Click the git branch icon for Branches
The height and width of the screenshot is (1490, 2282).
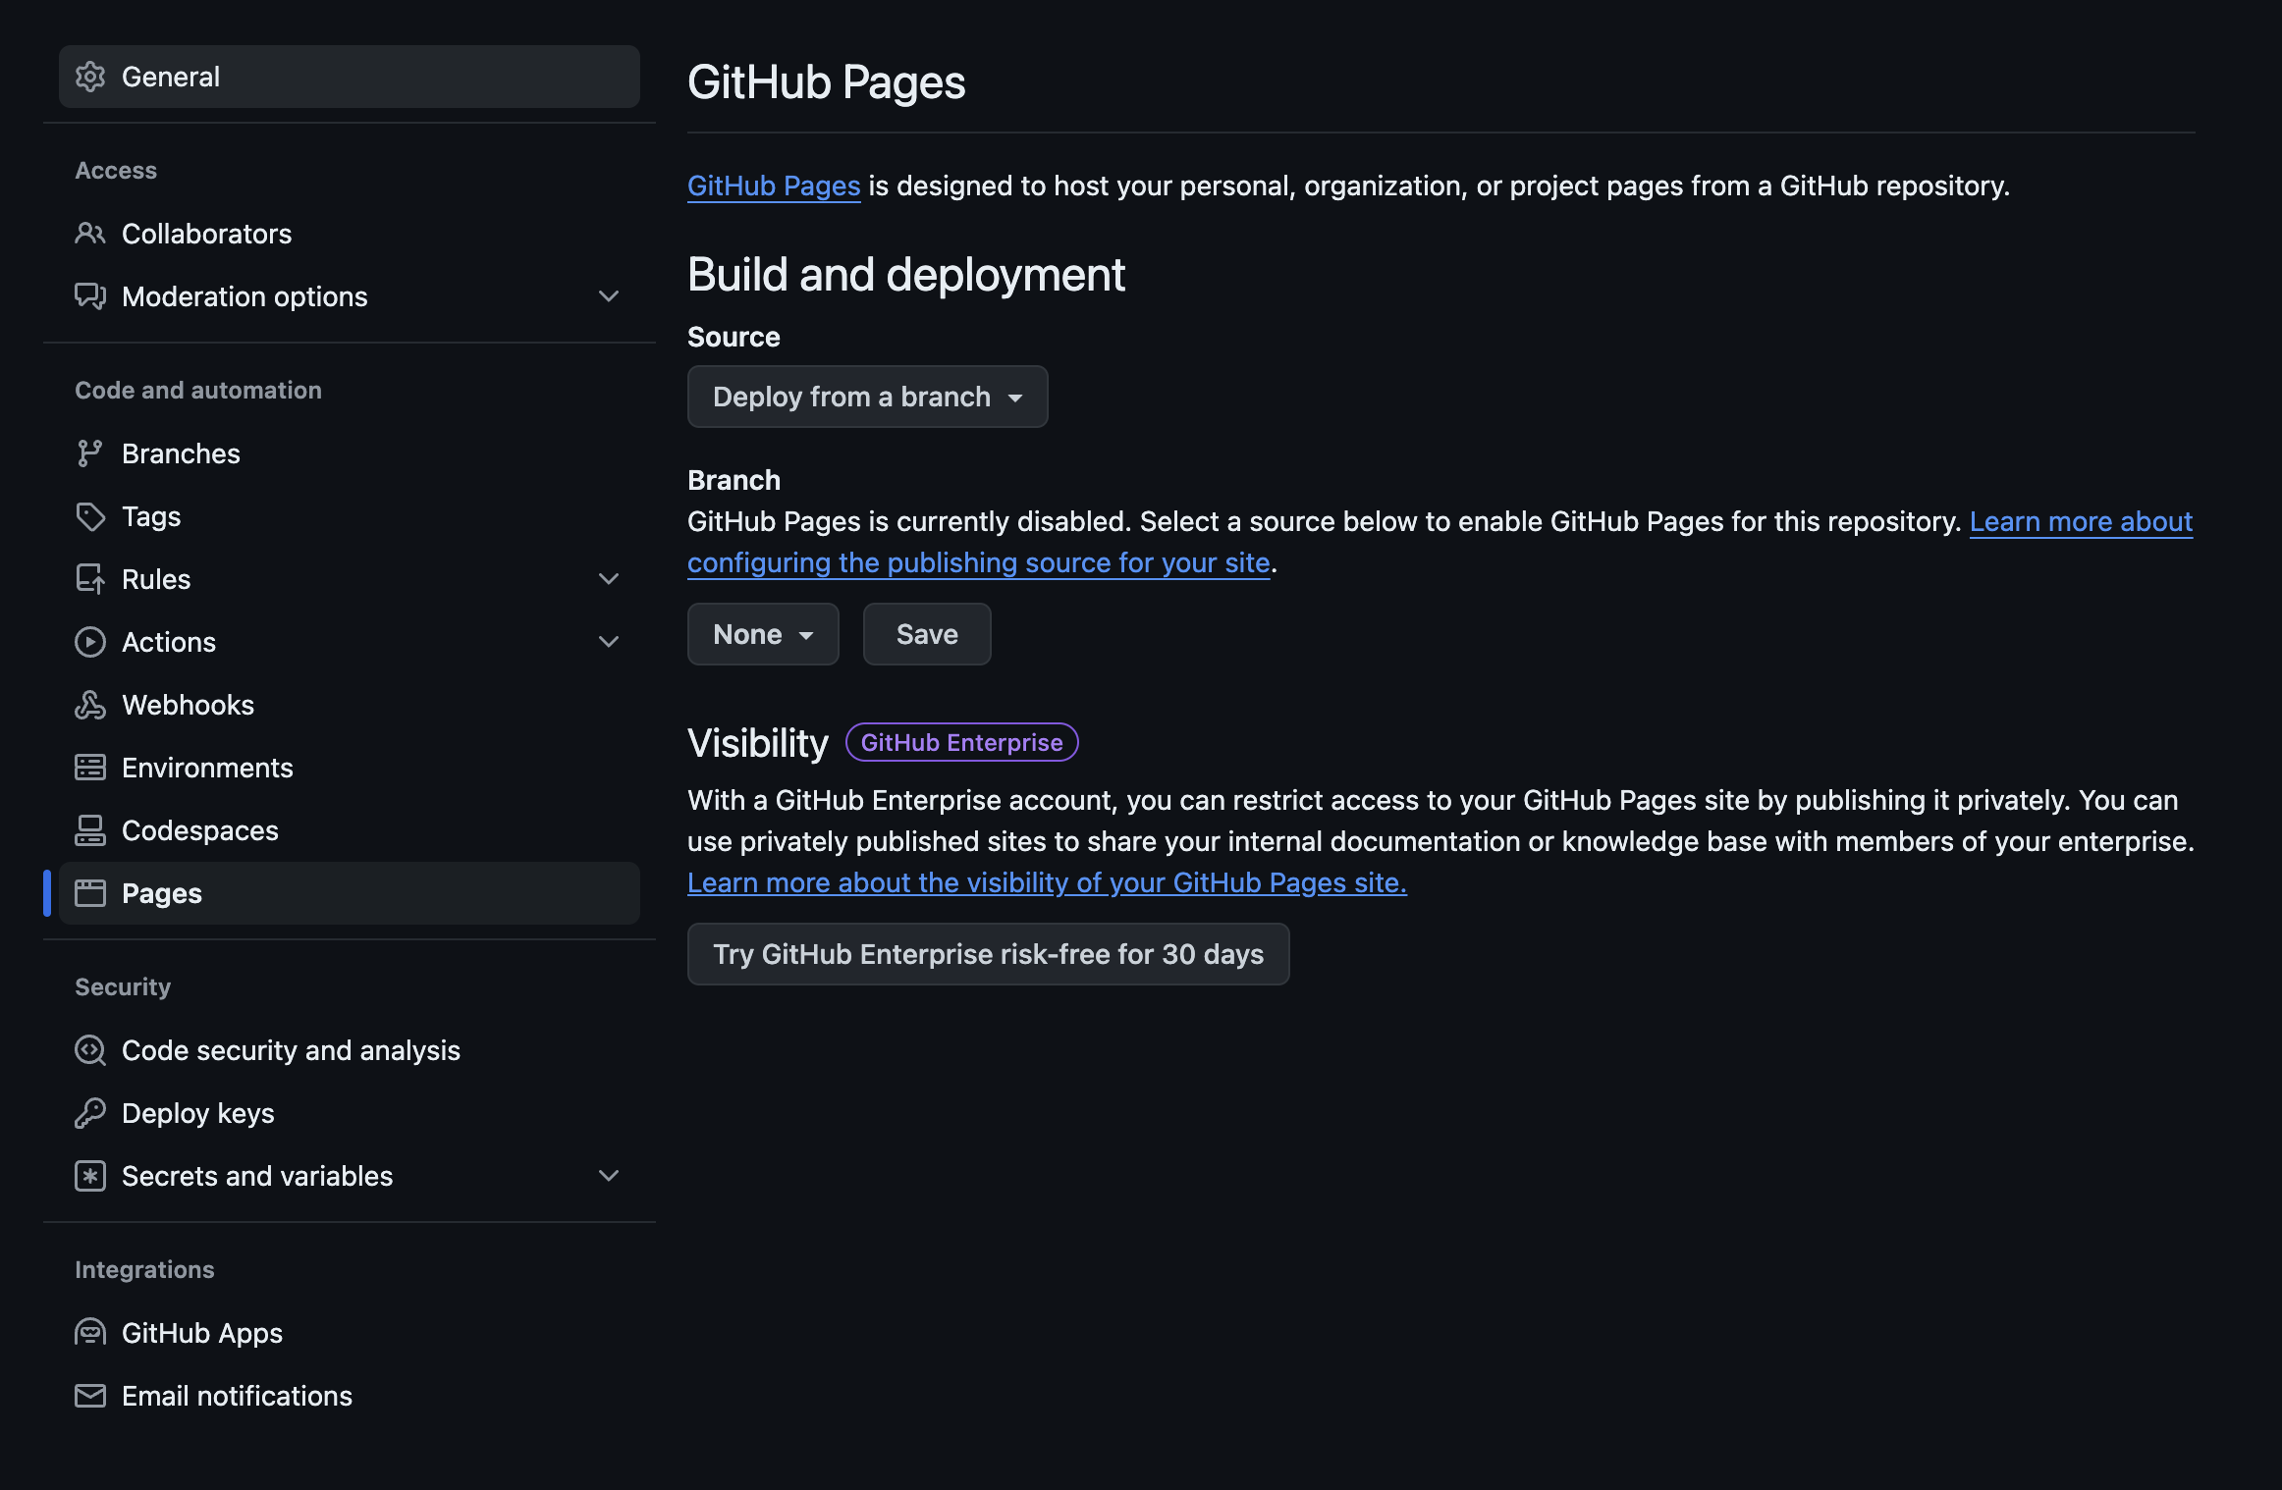[x=90, y=453]
